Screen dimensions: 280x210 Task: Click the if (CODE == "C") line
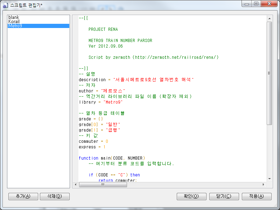[x=114, y=175]
